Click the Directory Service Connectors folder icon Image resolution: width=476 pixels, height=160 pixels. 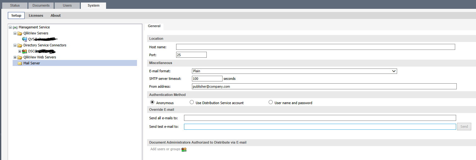tap(20, 45)
